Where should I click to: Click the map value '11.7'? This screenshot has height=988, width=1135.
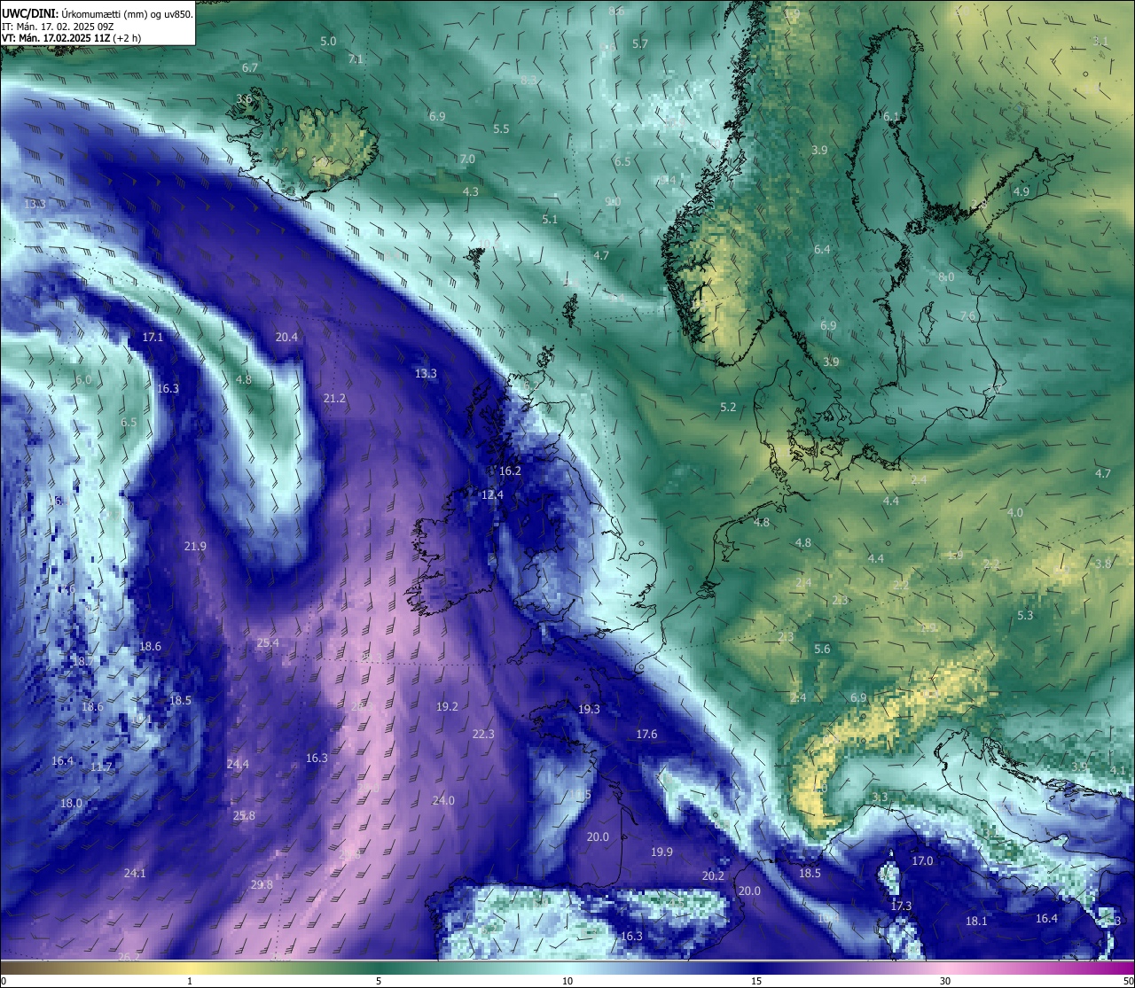(x=101, y=766)
